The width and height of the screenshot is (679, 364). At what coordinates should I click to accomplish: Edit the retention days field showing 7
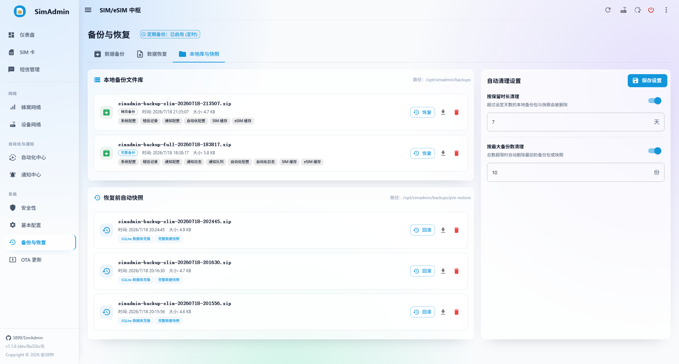[575, 122]
